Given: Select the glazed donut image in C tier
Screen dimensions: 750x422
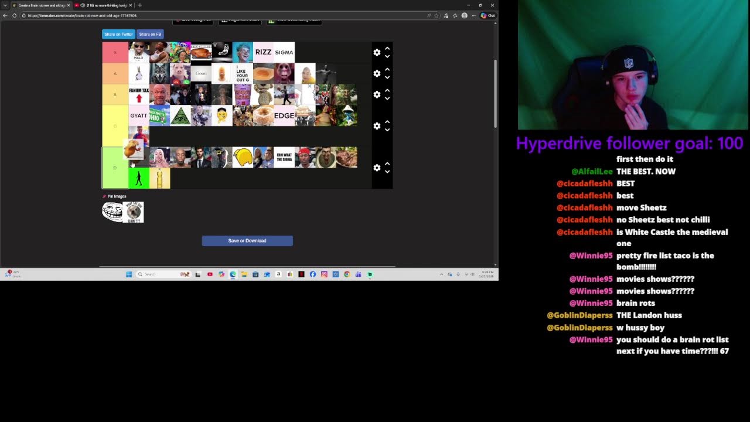Looking at the screenshot, I should point(263,115).
